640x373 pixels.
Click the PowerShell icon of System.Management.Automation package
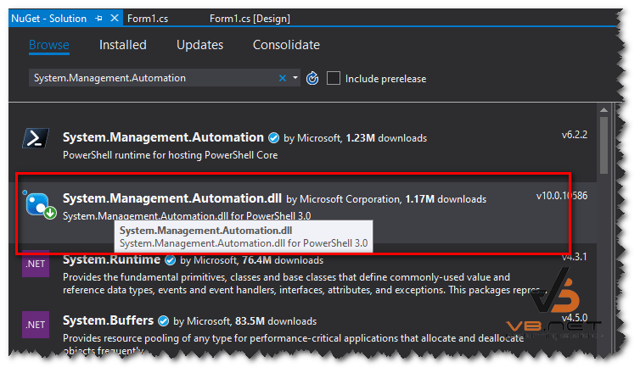(36, 138)
